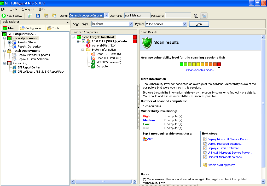Click the NETBIOS names icon
Screen dimensions: 267x186
93,62
